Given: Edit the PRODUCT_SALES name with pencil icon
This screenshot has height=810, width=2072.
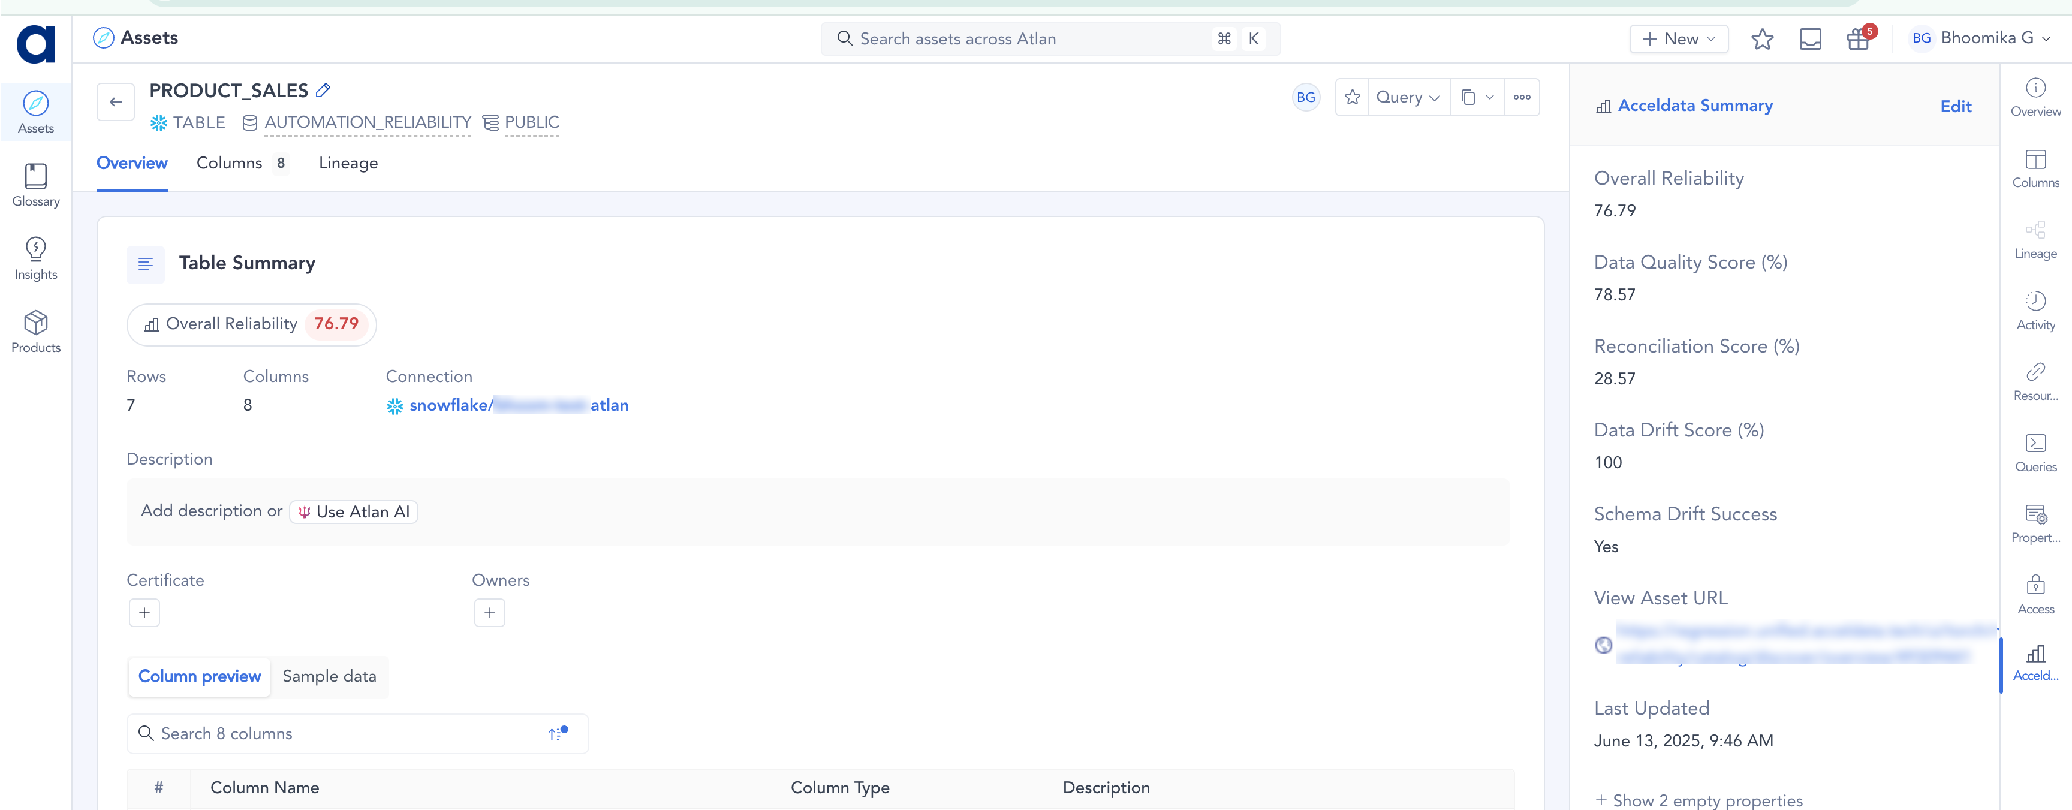Looking at the screenshot, I should click(323, 90).
